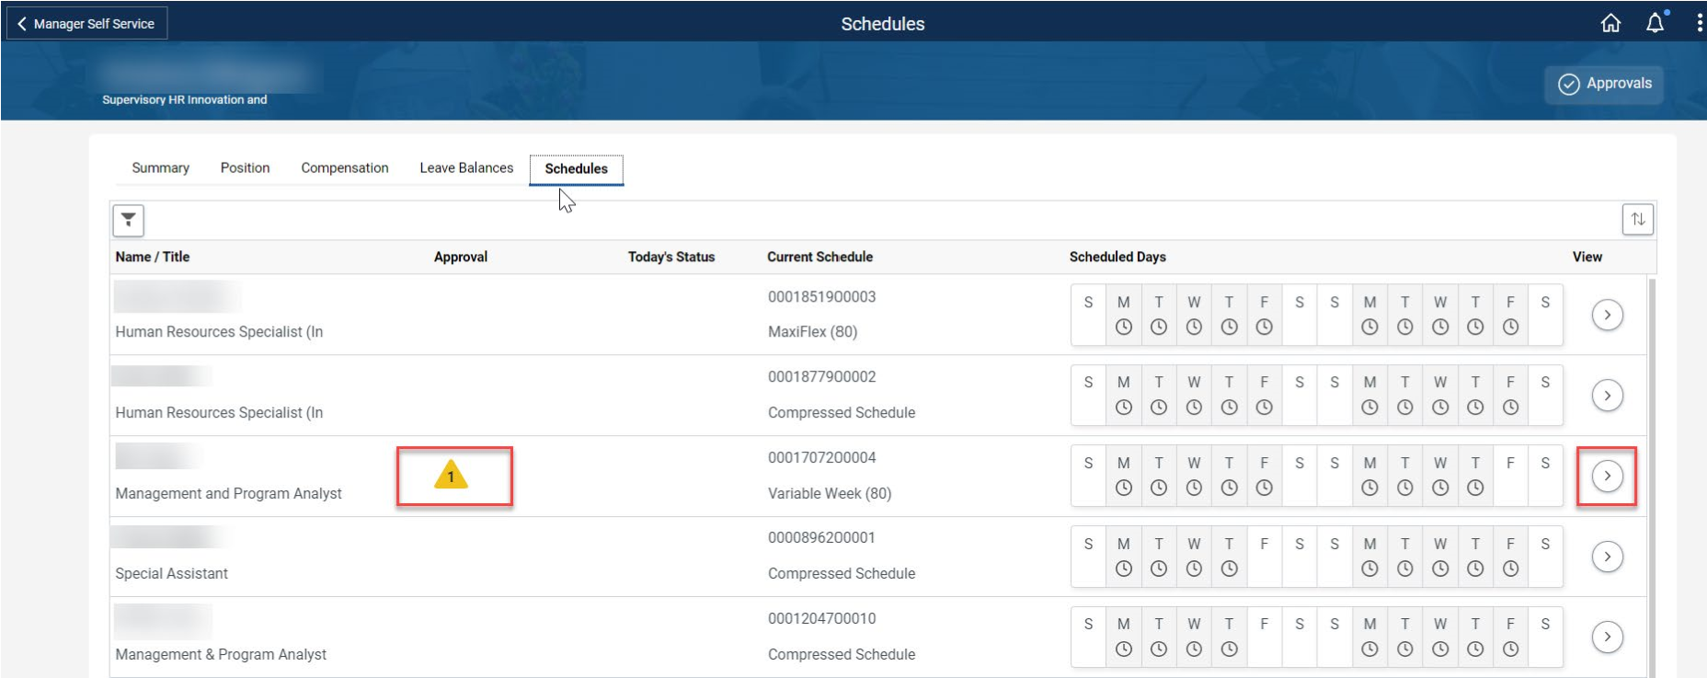Click Supervisory HR Innovation and banner text
This screenshot has width=1707, height=678.
[x=185, y=99]
